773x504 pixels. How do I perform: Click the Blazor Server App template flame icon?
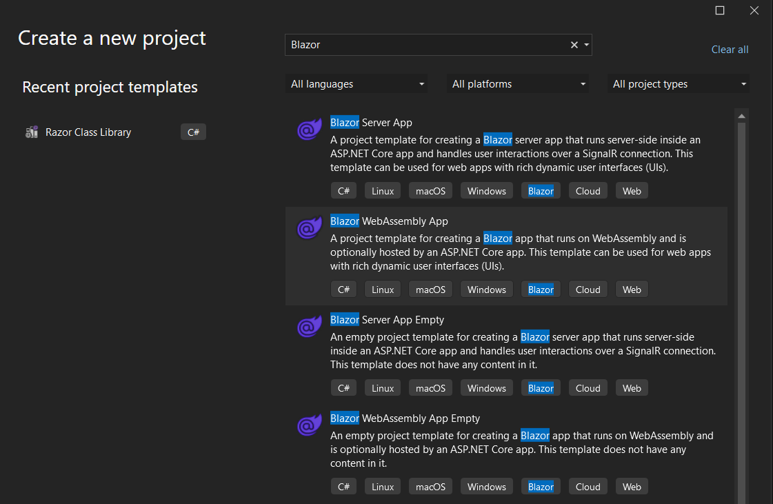coord(309,128)
